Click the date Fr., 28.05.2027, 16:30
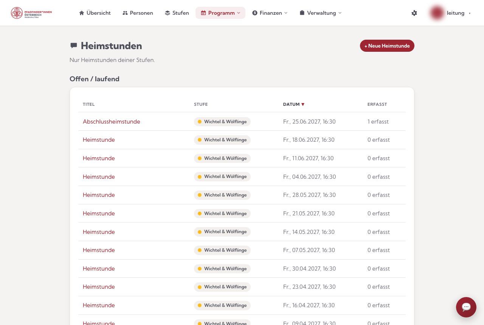 (x=309, y=195)
